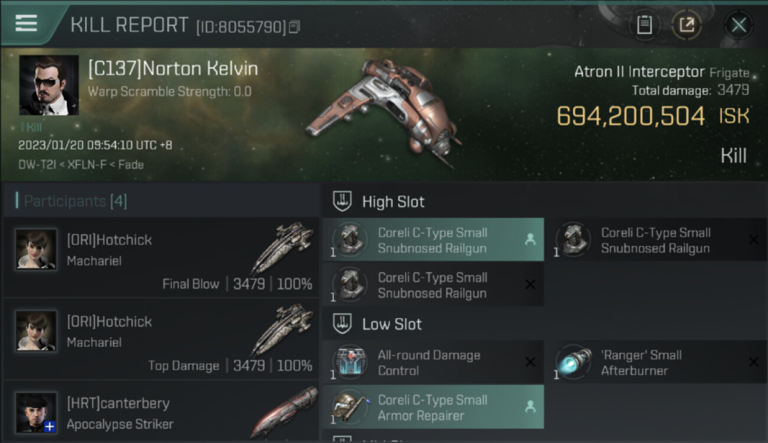768x443 pixels.
Task: Close the kill report window
Action: tap(738, 25)
